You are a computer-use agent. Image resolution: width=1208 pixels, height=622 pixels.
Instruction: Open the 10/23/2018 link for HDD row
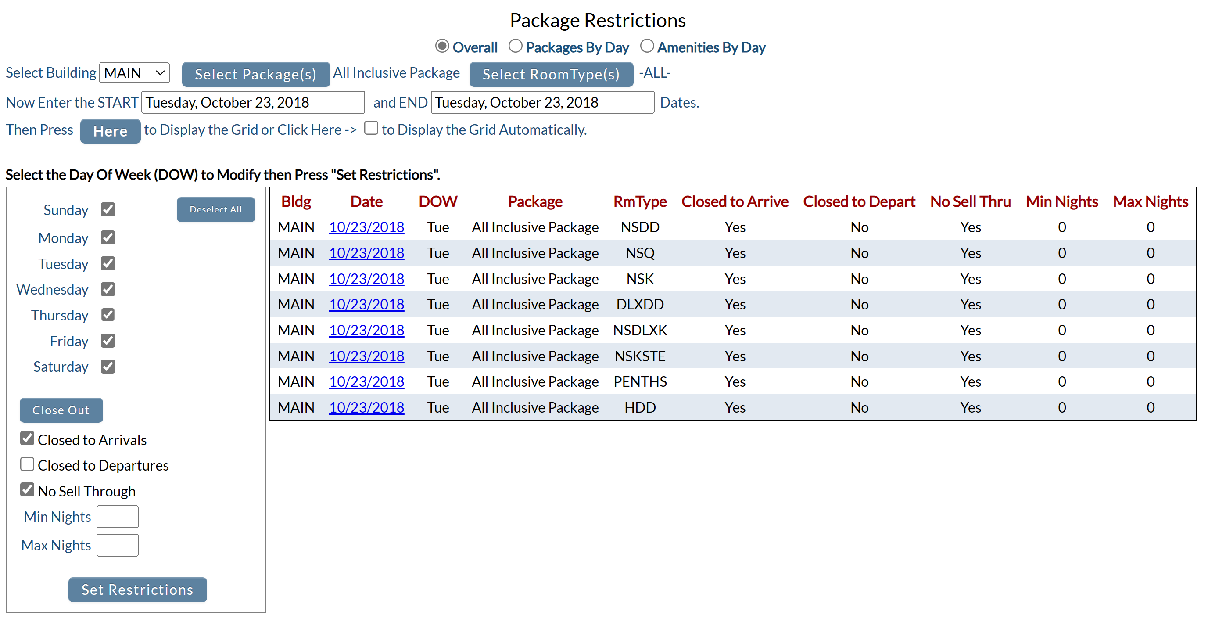pyautogui.click(x=366, y=407)
